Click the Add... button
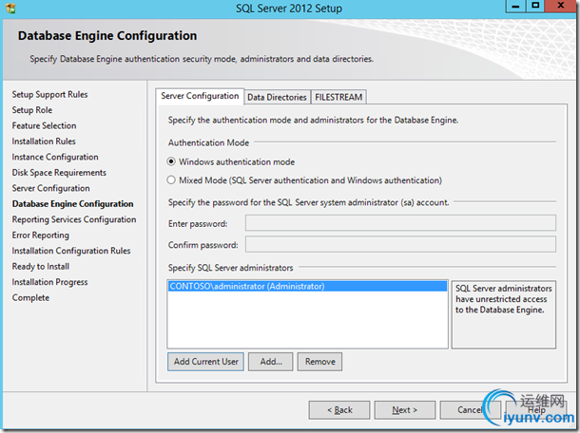 point(271,362)
